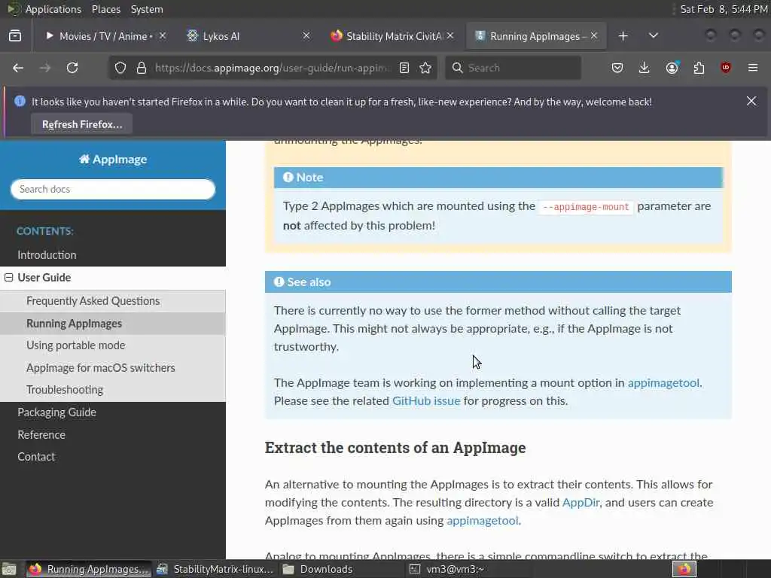The image size is (771, 578).
Task: Open the Pocket save icon
Action: point(617,68)
